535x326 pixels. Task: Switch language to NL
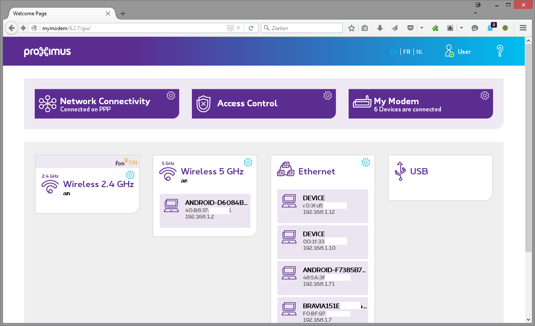pos(419,52)
